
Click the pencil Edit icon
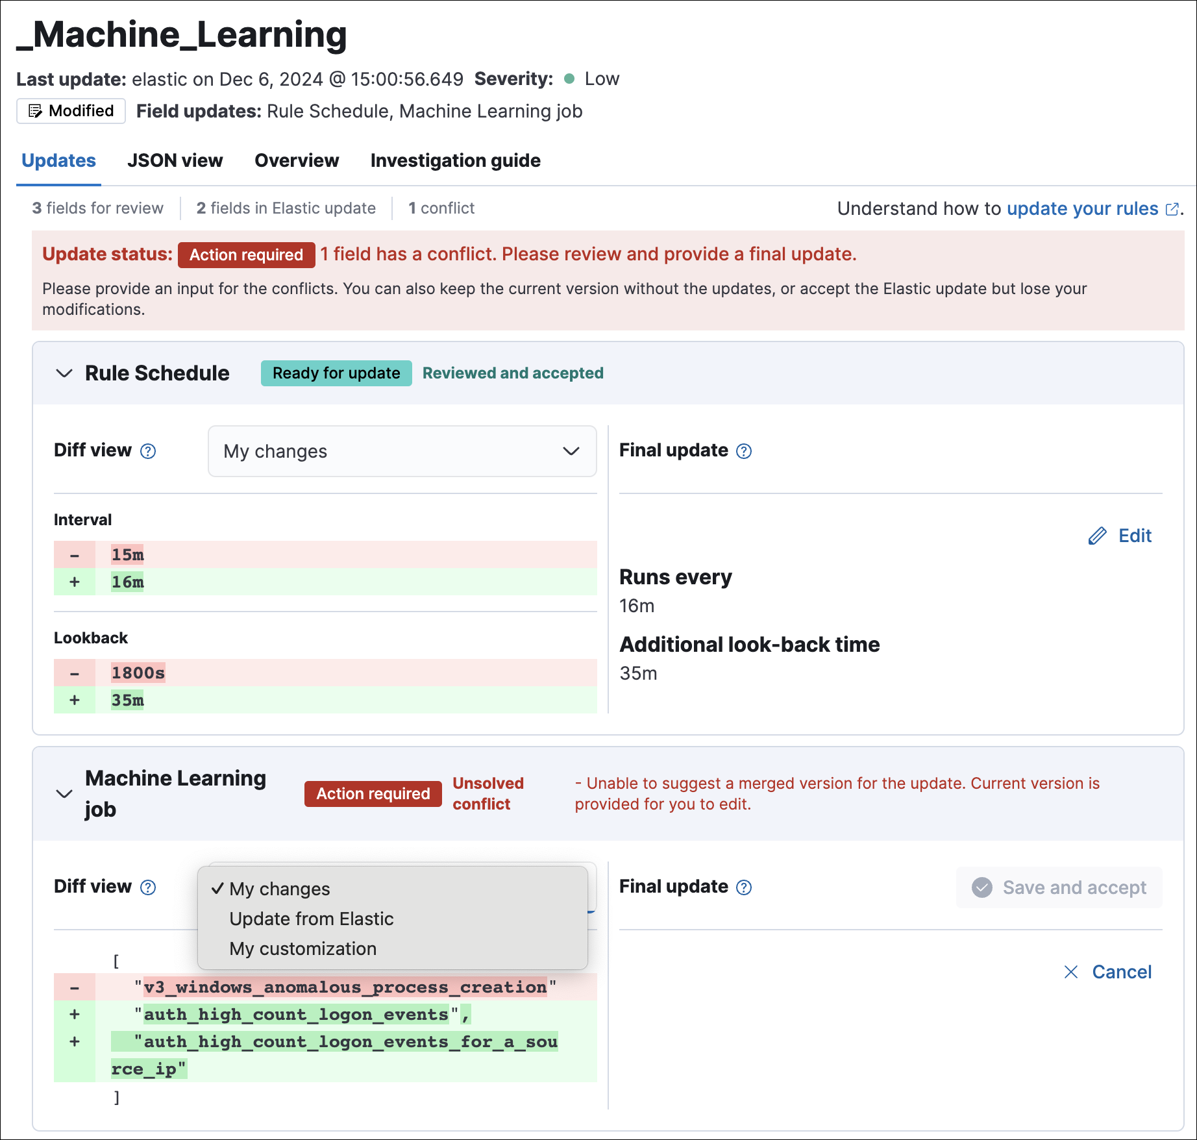tap(1097, 536)
